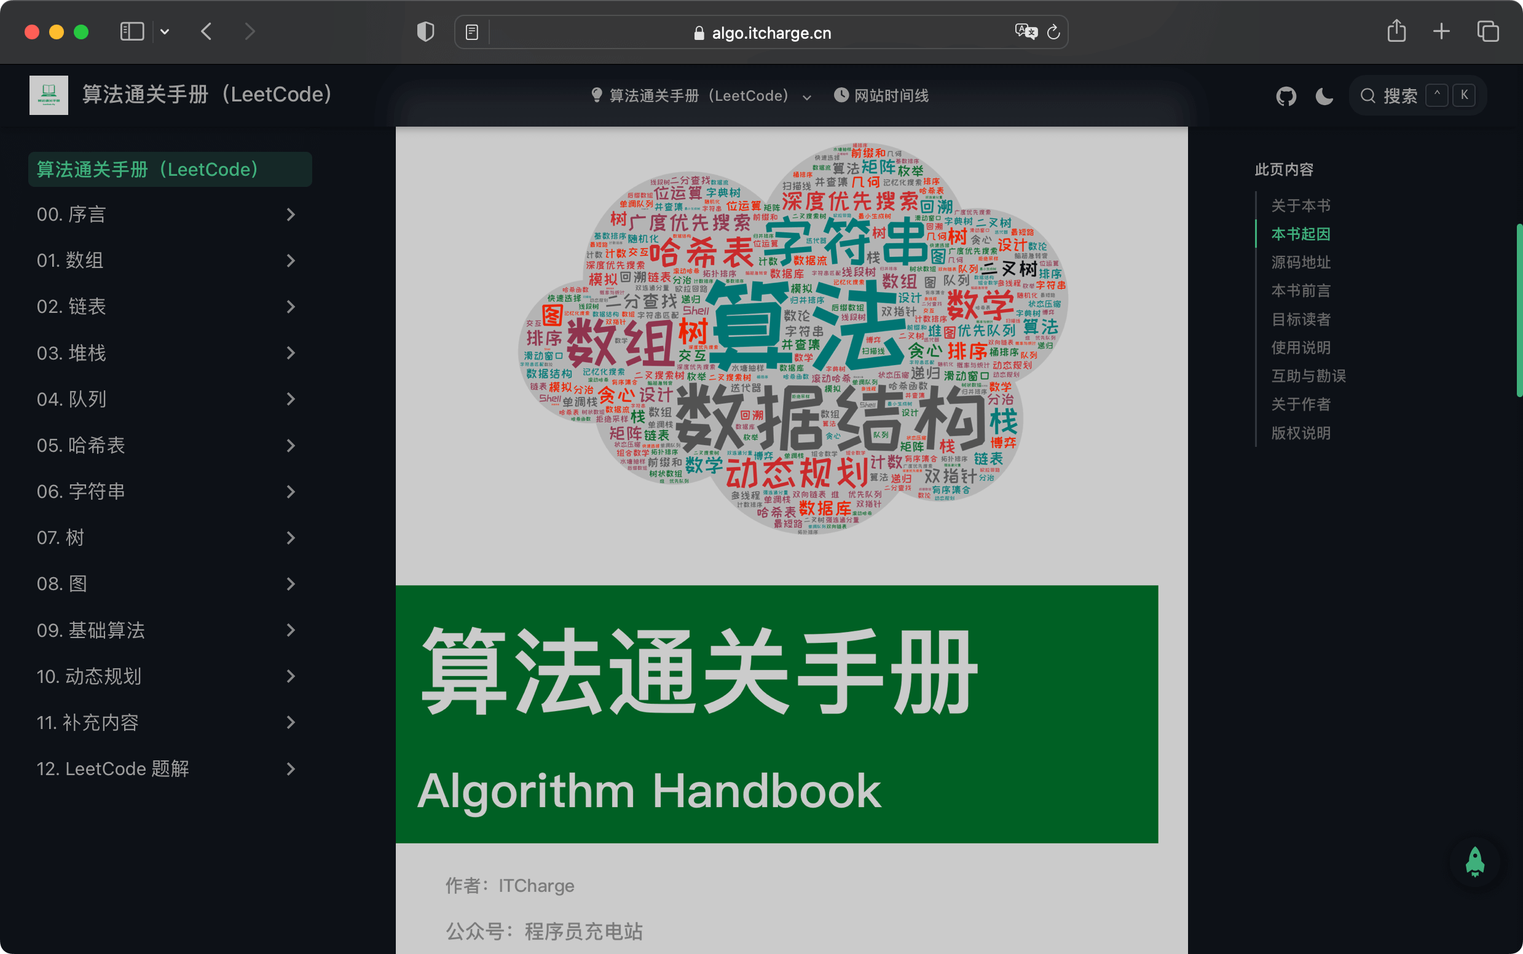Click the site logo book image

coord(49,95)
